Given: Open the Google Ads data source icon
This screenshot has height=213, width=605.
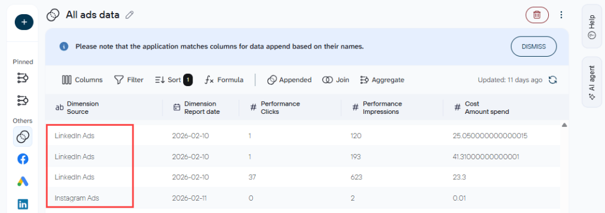Looking at the screenshot, I should (23, 181).
